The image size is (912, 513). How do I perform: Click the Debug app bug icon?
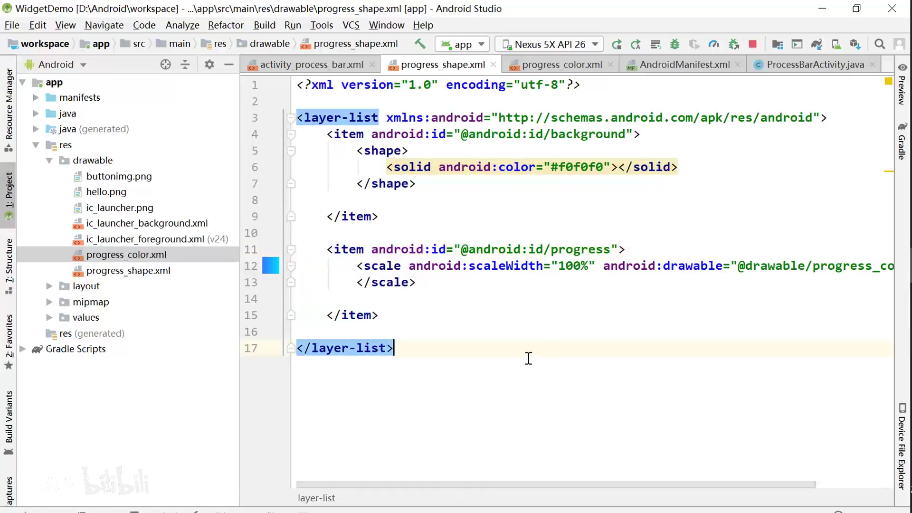(674, 44)
